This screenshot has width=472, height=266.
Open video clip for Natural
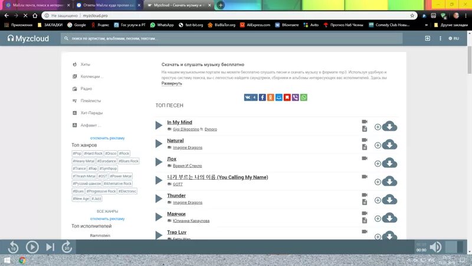click(x=365, y=140)
